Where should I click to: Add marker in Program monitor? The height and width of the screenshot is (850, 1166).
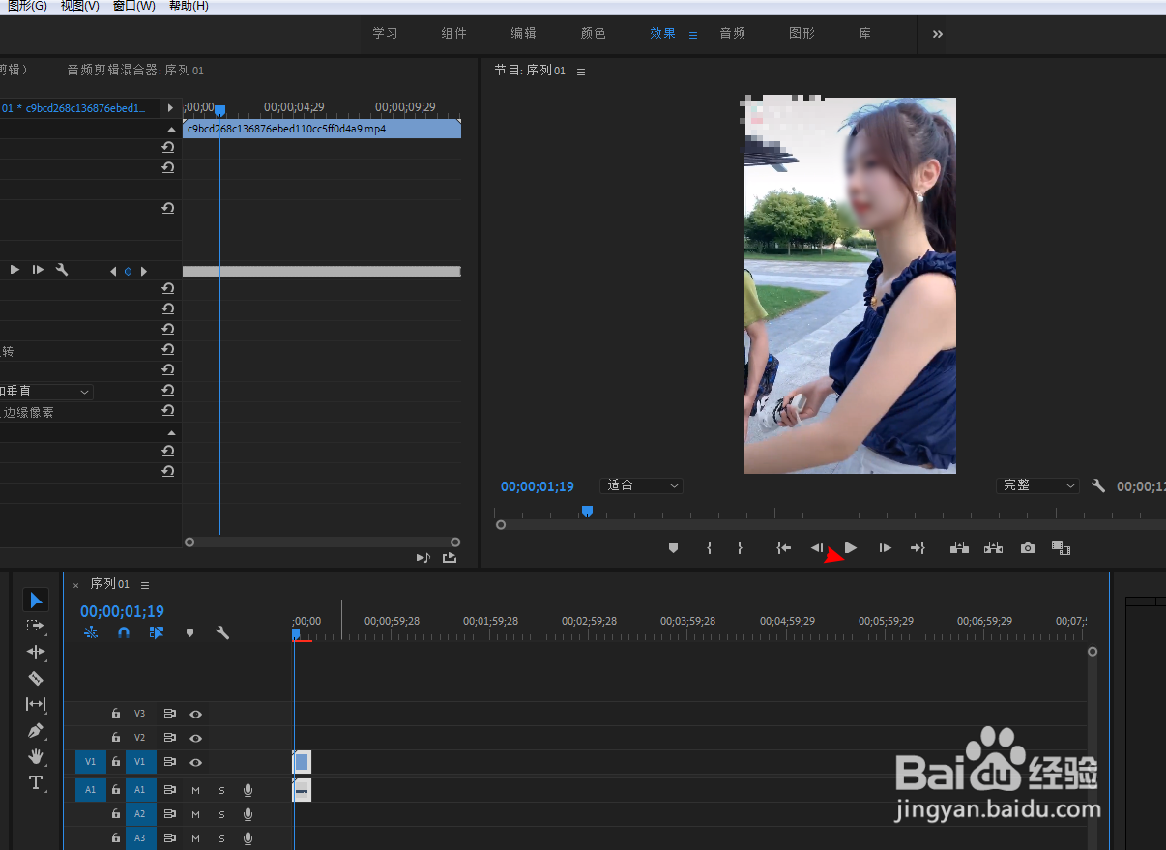pos(674,548)
